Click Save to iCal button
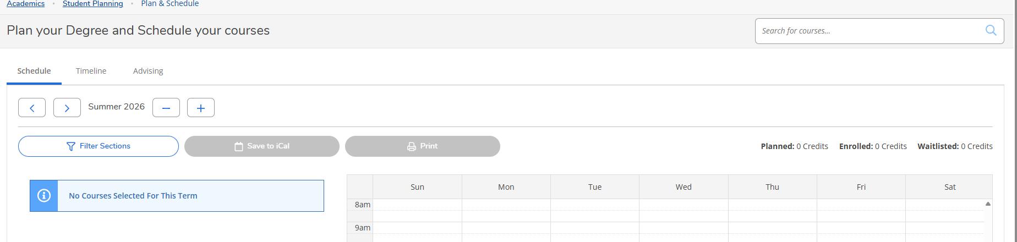 [x=262, y=146]
